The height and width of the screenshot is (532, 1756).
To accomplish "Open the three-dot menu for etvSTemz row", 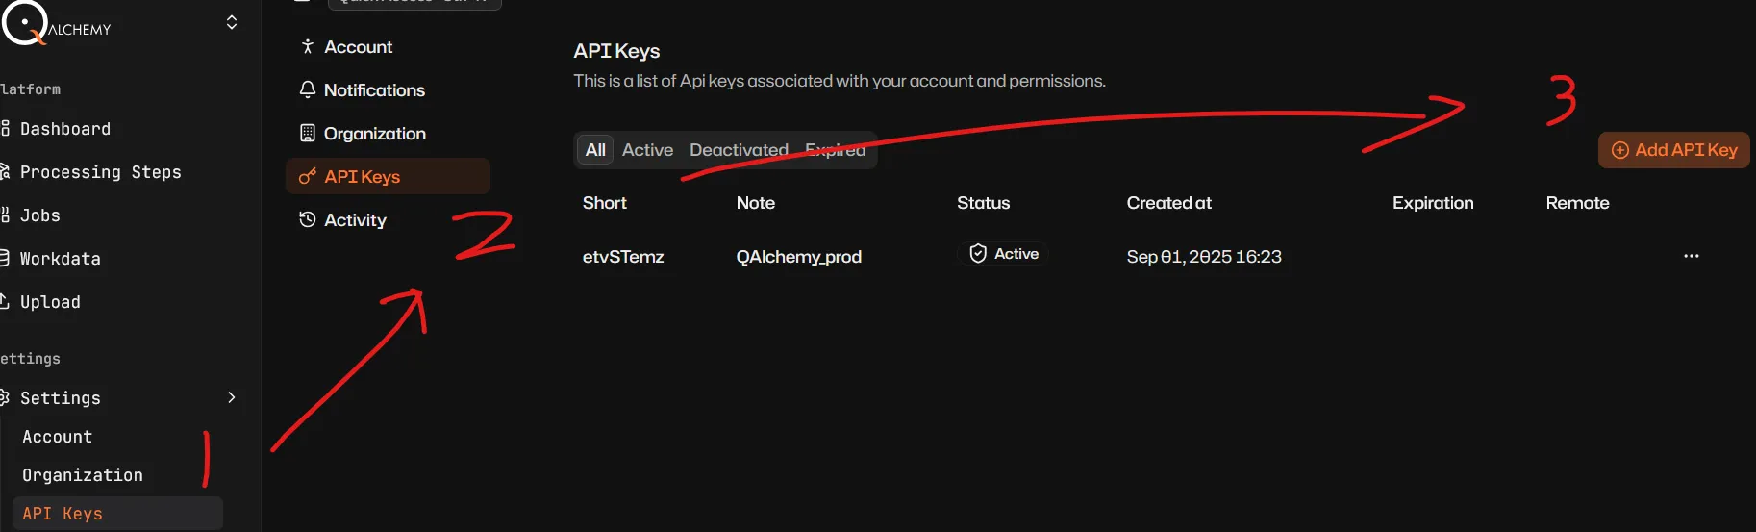I will tap(1692, 256).
